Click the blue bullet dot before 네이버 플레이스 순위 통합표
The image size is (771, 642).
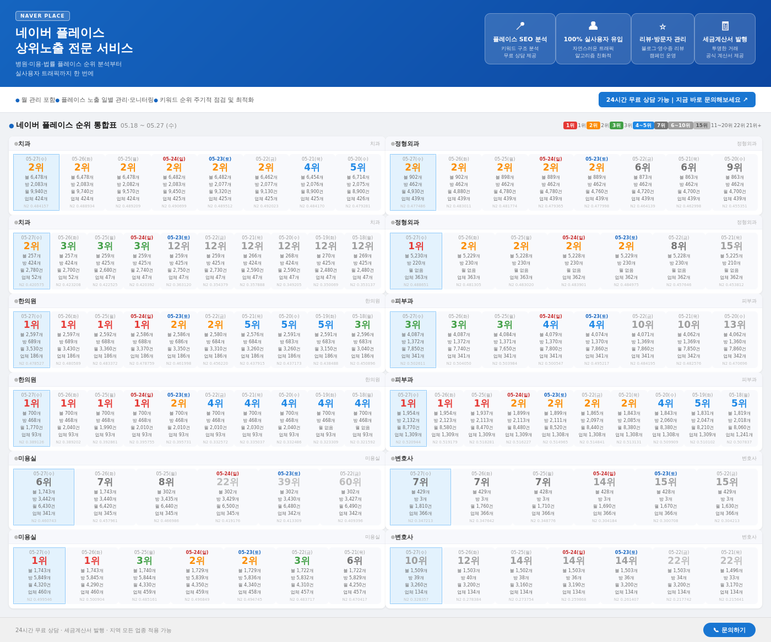[x=12, y=126]
